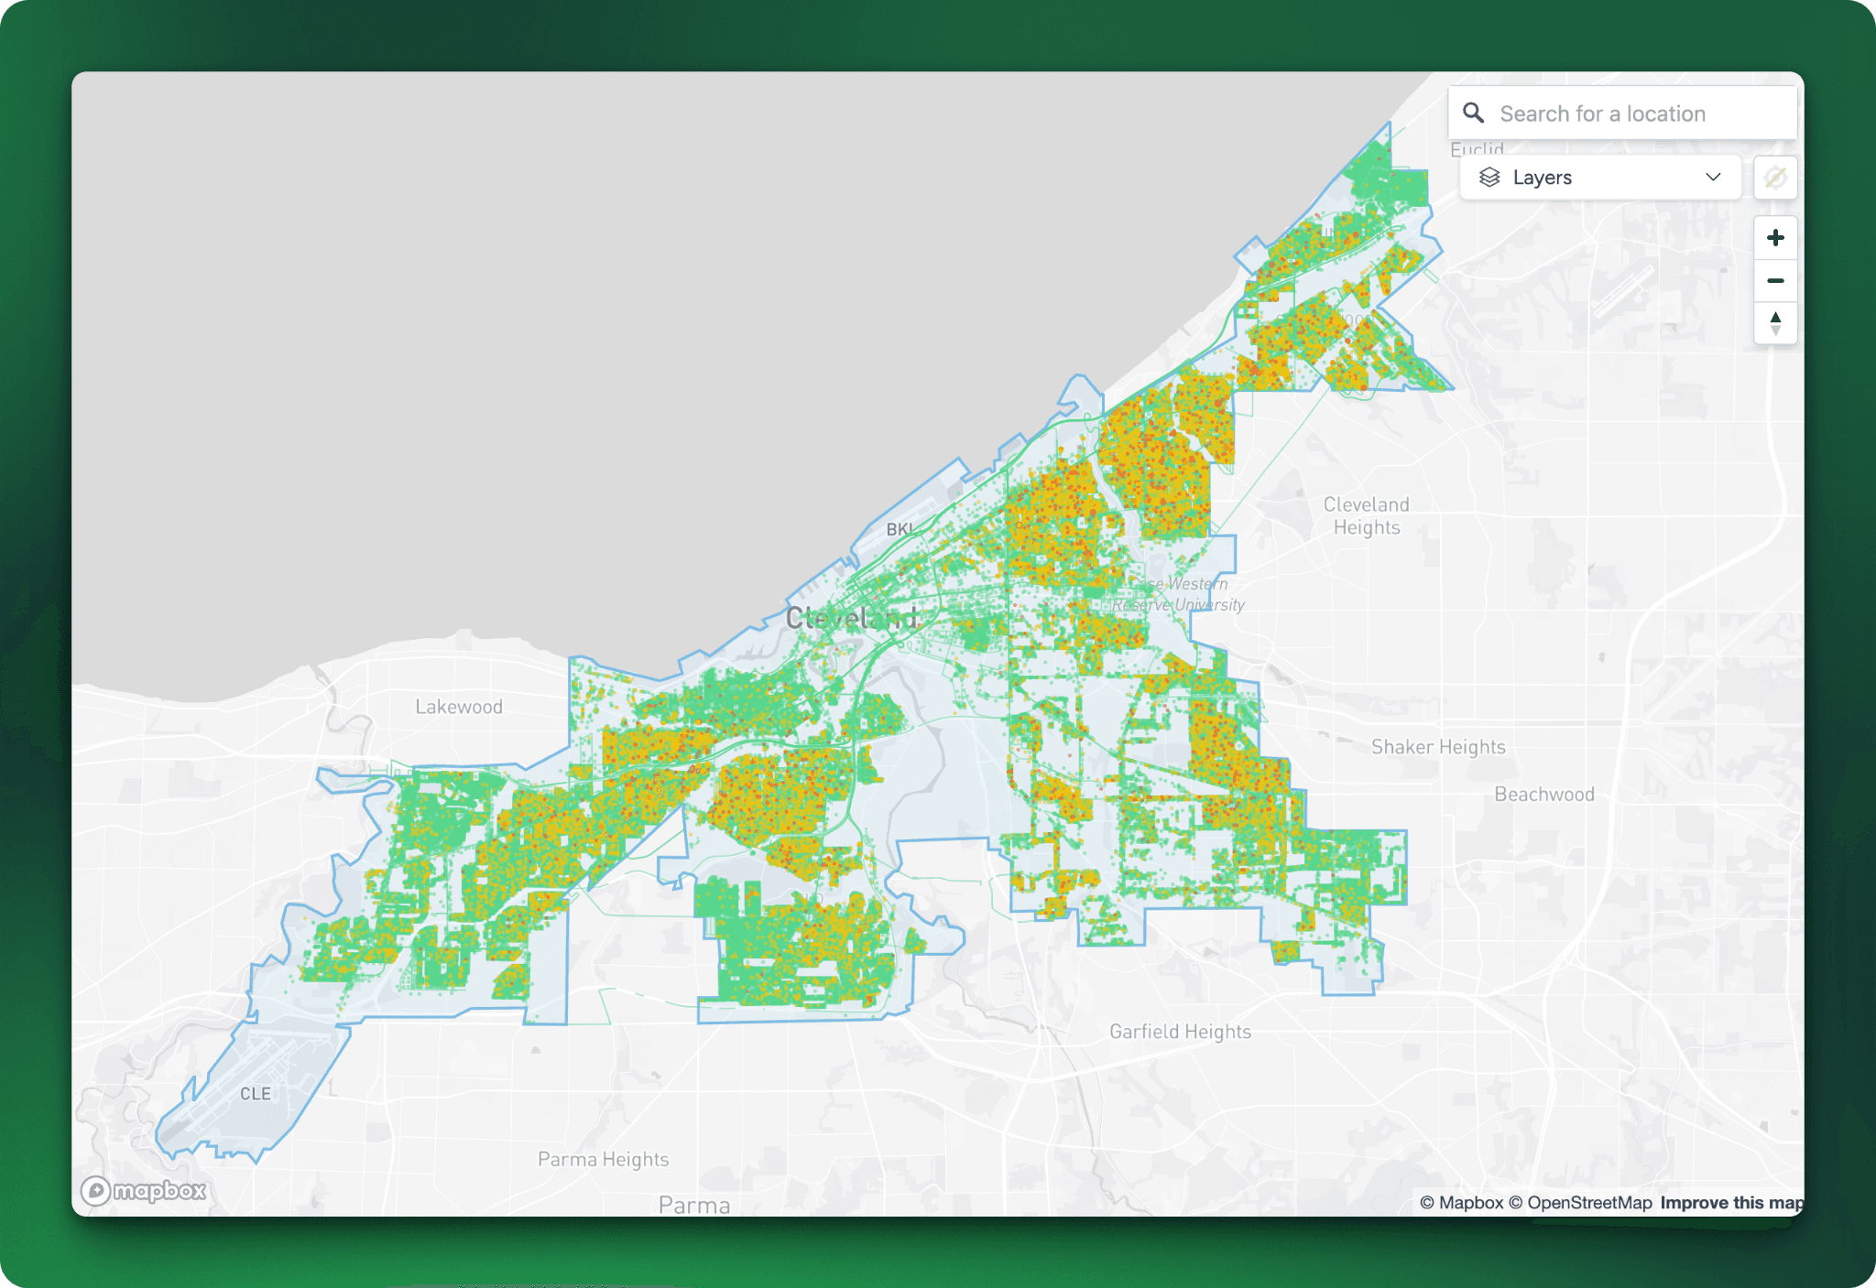Click the Shaker Heights map label

1437,747
